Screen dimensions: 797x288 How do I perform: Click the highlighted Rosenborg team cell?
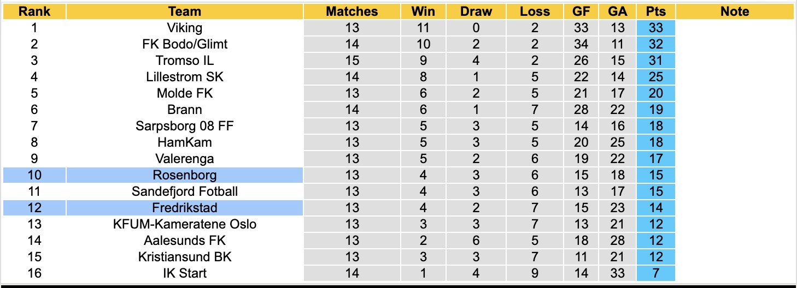[185, 175]
